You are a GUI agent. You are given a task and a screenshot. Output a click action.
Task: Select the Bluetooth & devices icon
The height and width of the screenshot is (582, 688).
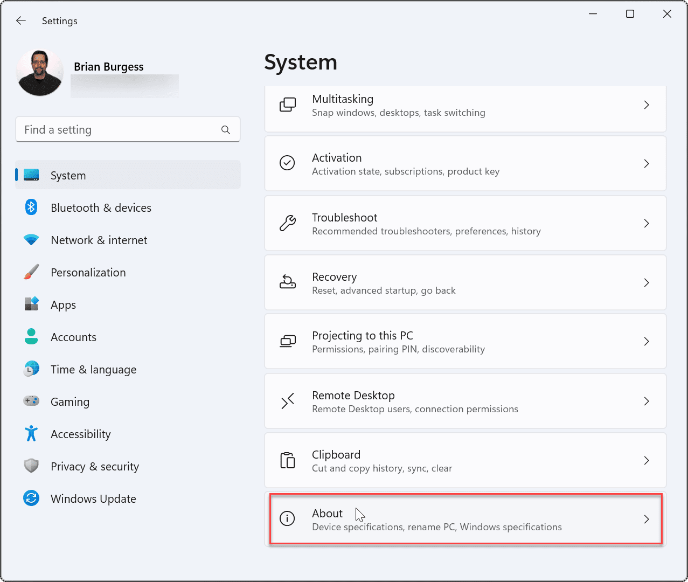click(31, 207)
